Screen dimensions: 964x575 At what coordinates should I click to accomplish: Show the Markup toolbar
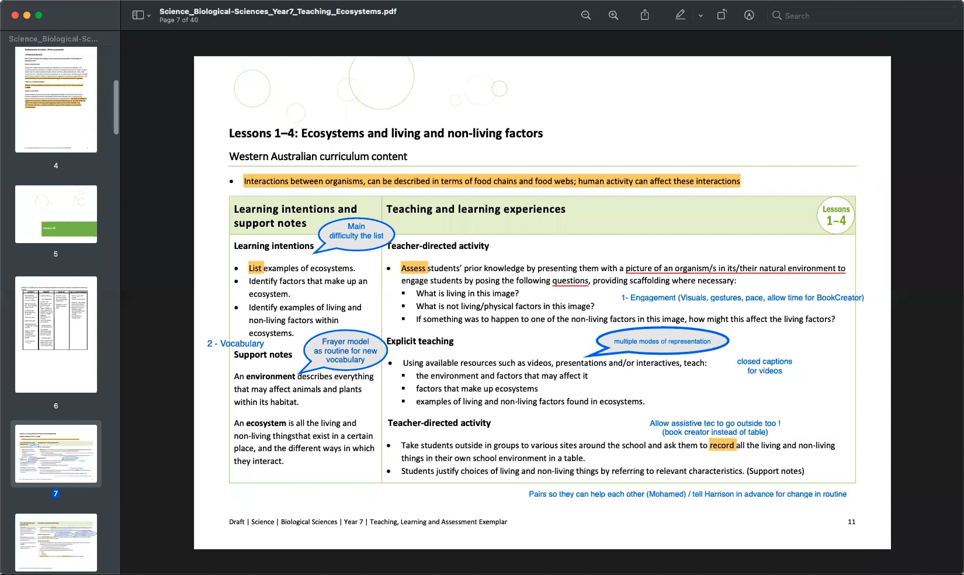(749, 15)
